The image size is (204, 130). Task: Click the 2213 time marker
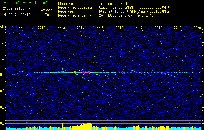click(x=61, y=28)
